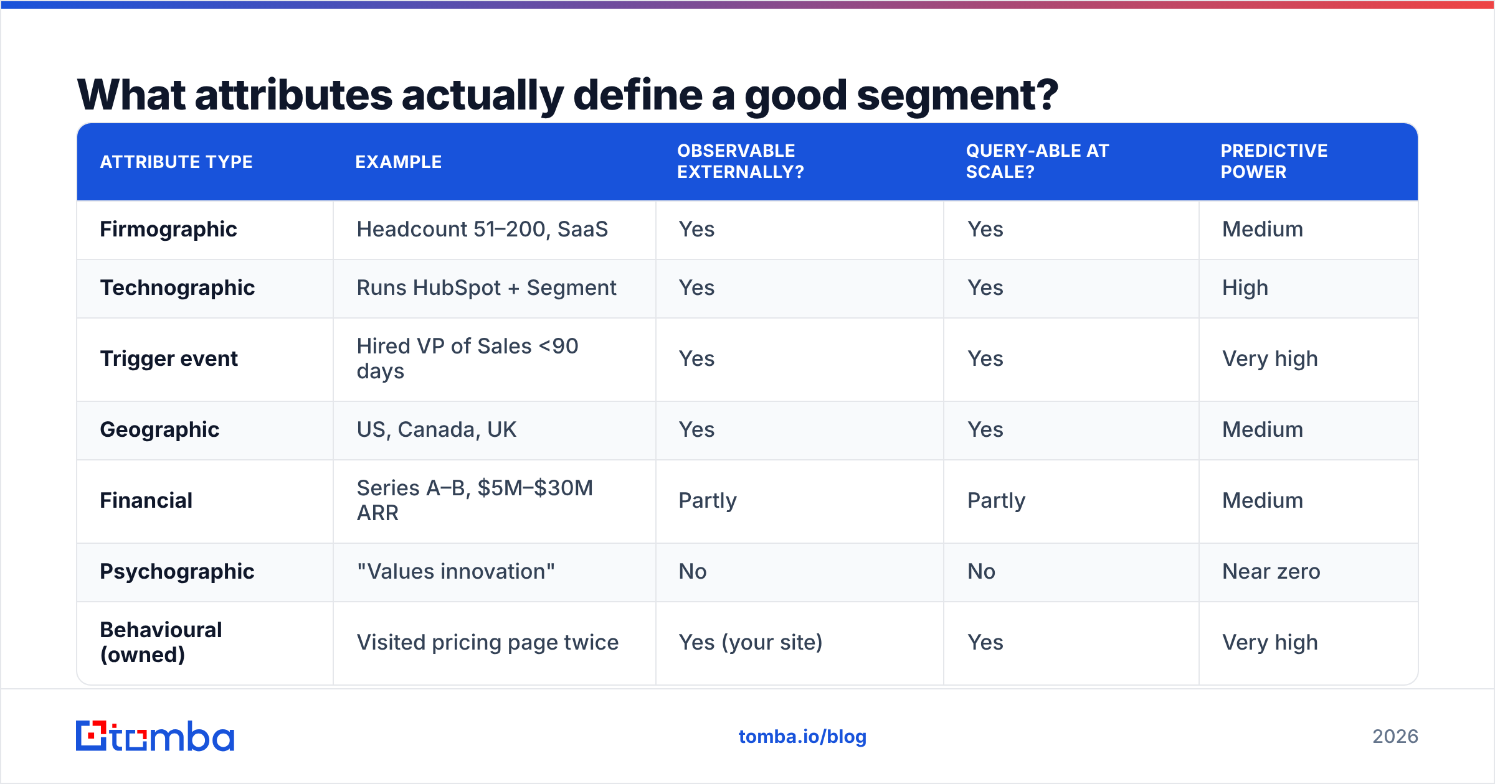
Task: Click the Firmographic row label
Action: click(x=169, y=230)
